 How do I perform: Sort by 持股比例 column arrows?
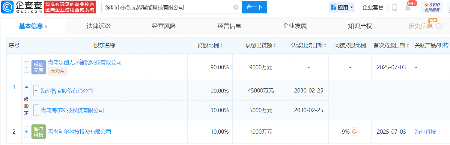221,45
